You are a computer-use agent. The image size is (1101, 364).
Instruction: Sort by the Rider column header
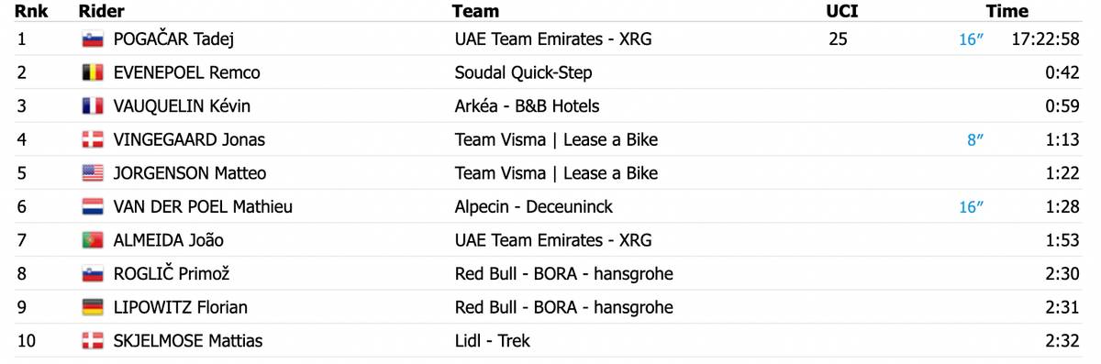click(102, 12)
